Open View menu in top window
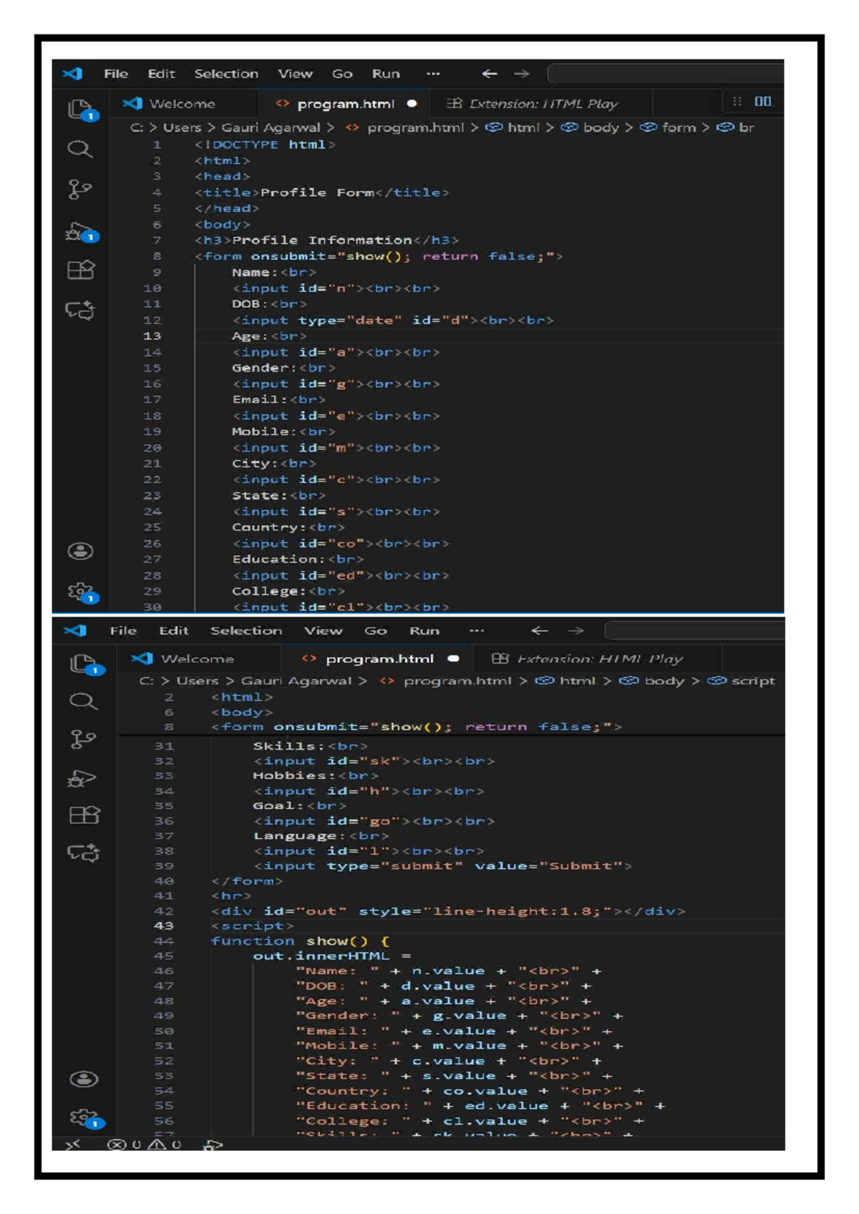The width and height of the screenshot is (859, 1214). 295,74
